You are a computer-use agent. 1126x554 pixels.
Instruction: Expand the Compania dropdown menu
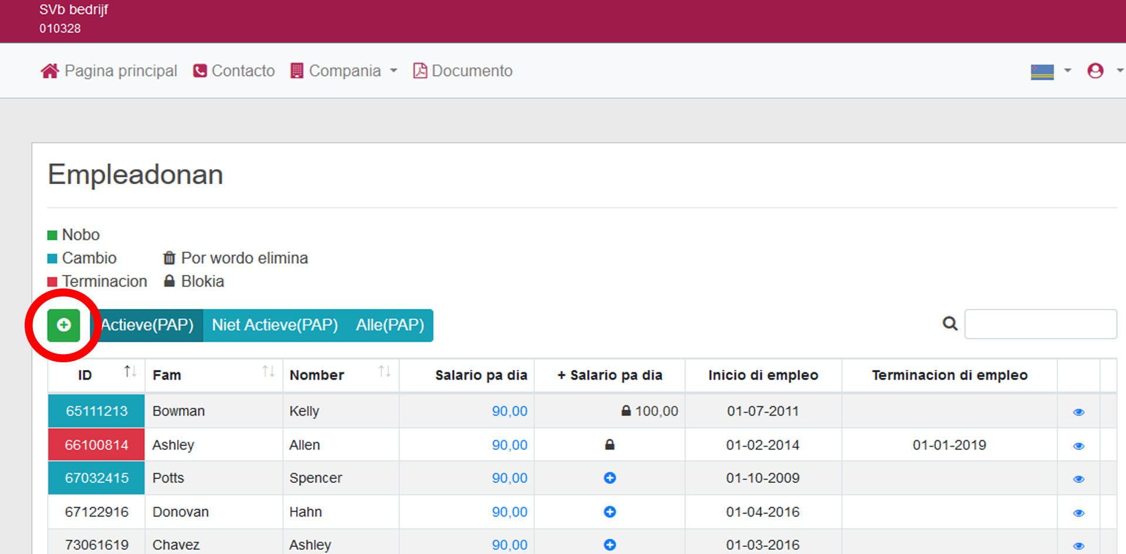(x=344, y=71)
